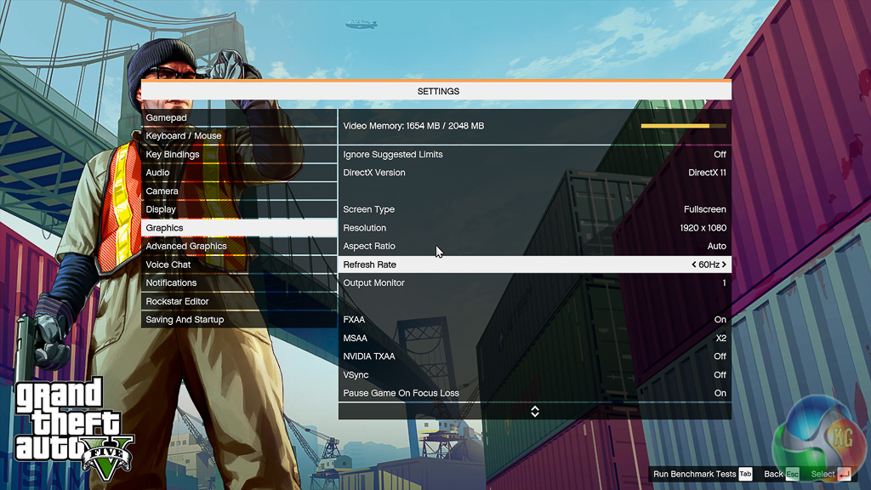Click Video Memory: 1654 MB / 2048 MB text
Image resolution: width=871 pixels, height=490 pixels.
point(413,126)
